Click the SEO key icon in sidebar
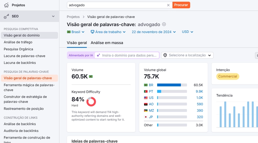This screenshot has width=258, height=143. 7,16
